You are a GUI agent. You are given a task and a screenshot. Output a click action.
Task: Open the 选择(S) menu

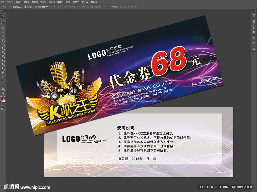coord(52,2)
